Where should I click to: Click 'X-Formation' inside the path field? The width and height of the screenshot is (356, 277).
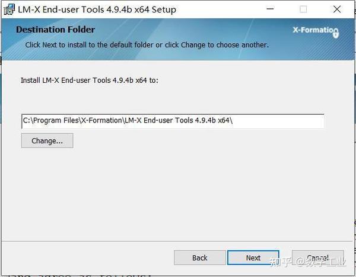(x=101, y=120)
